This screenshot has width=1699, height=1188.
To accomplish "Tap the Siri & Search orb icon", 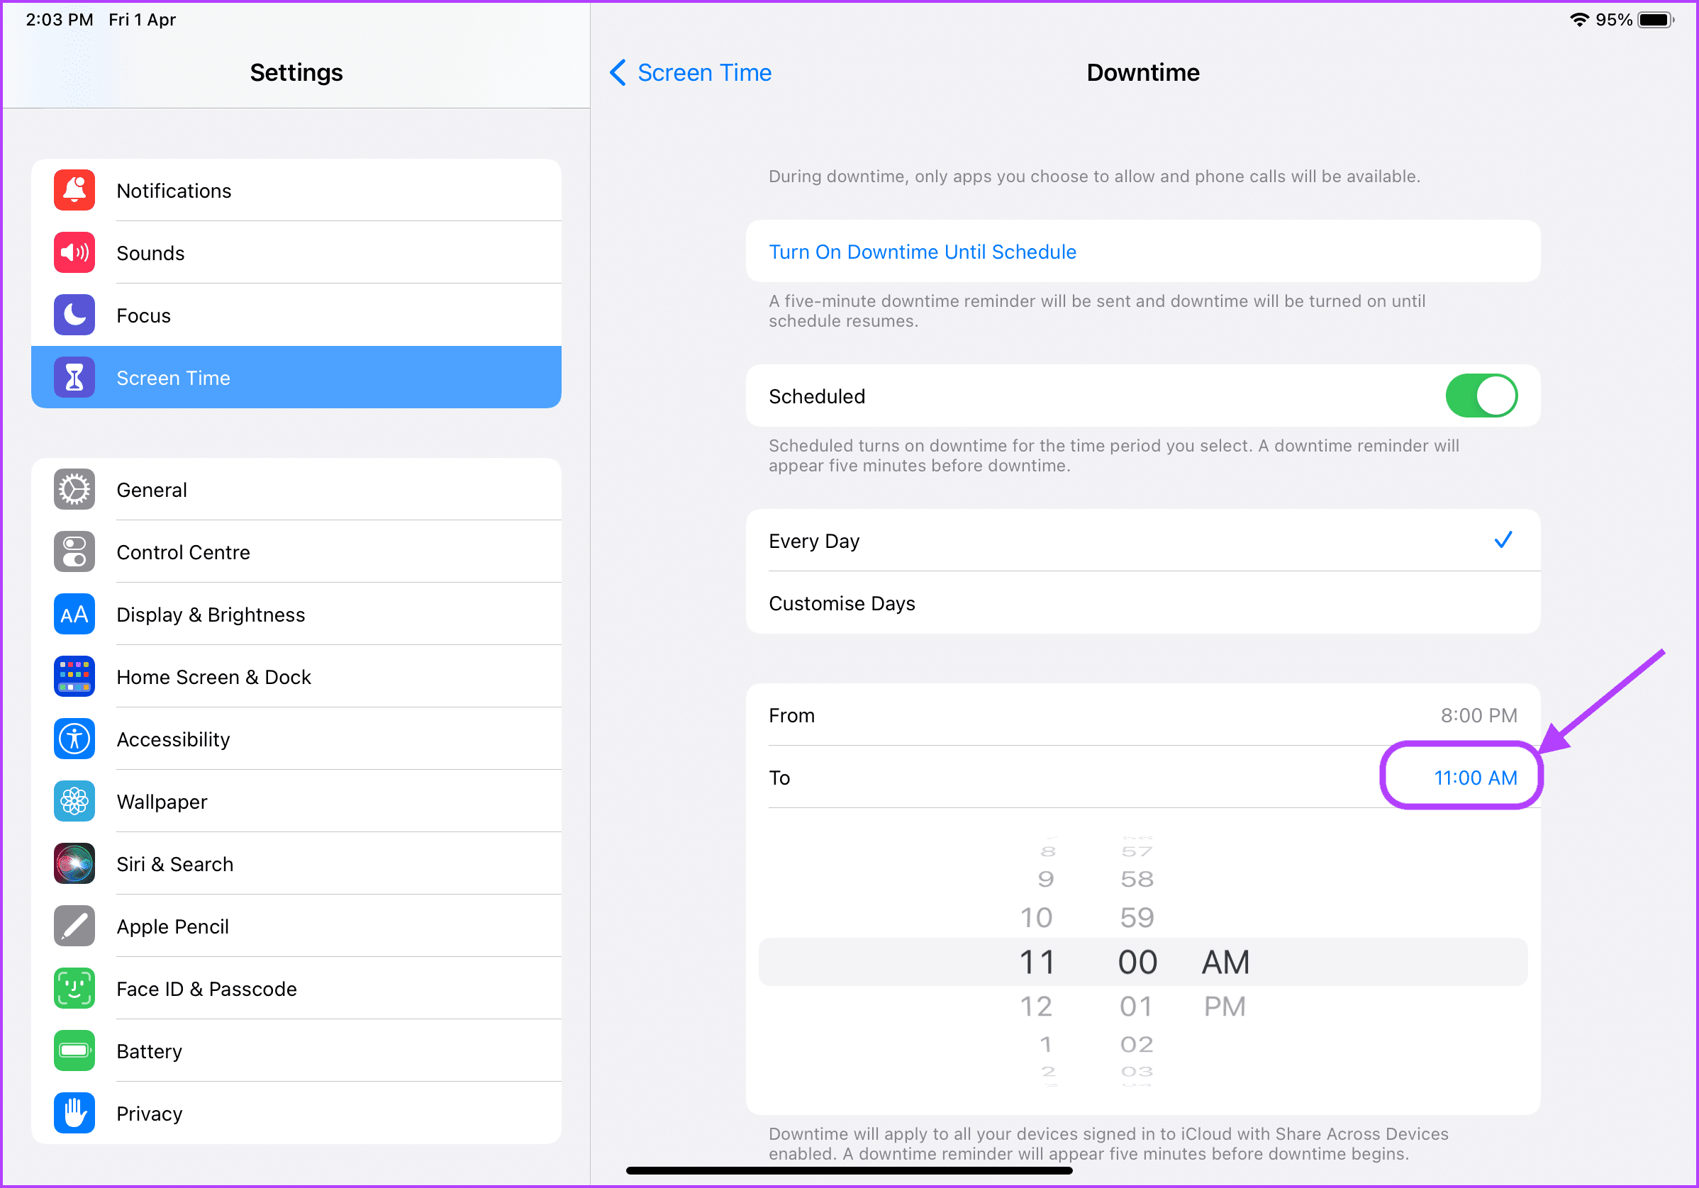I will (74, 863).
